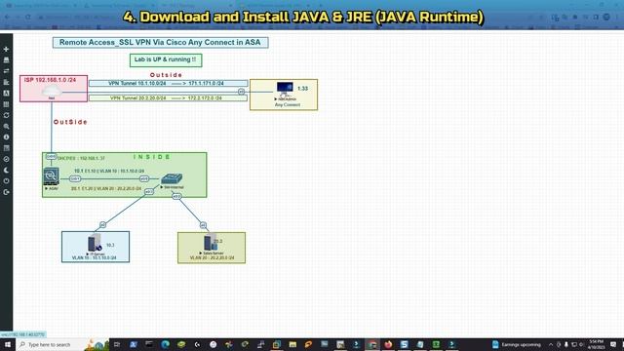
Task: Open the taskbar clock and date
Action: pos(596,344)
